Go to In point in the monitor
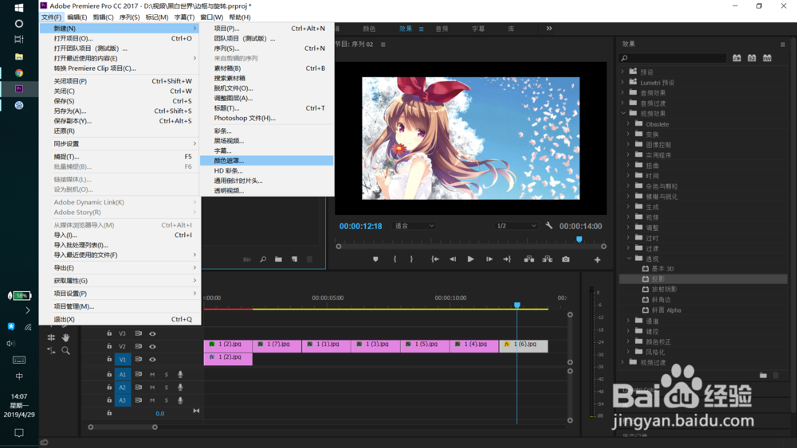Viewport: 797px width, 448px height. point(435,259)
